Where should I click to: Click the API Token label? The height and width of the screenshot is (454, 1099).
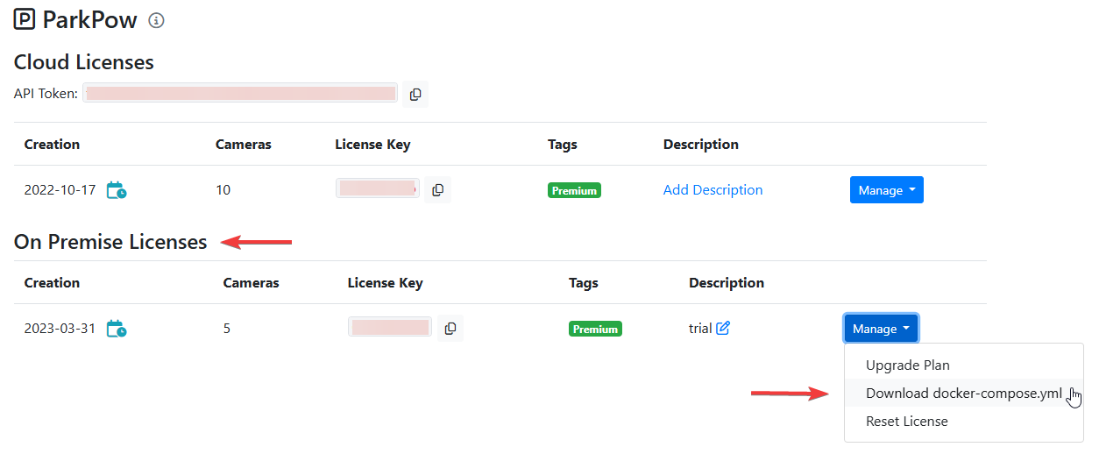[x=46, y=93]
